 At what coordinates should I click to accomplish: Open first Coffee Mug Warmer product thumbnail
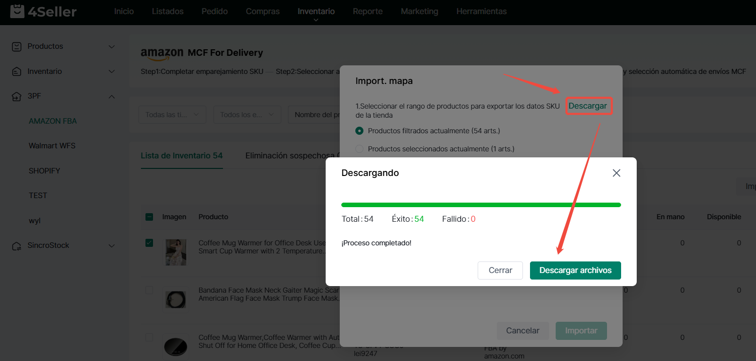176,252
